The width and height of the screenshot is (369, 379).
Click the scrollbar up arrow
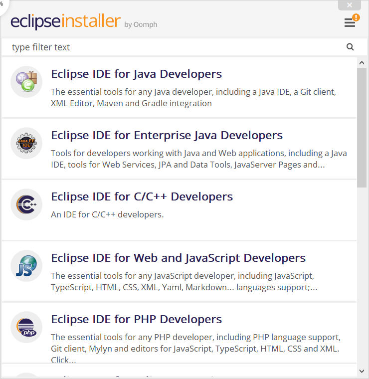click(362, 63)
